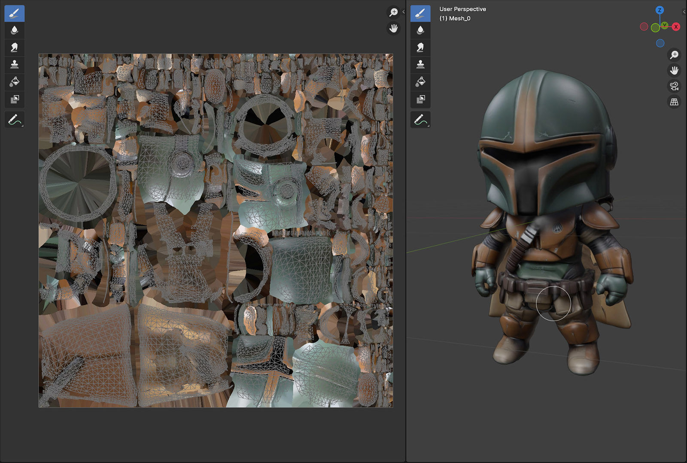Click the pan hand icon in the image editor
This screenshot has height=463, width=687.
393,29
